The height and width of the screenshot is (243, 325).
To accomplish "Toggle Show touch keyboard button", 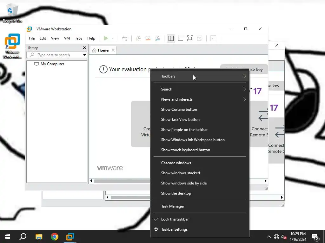I will [x=200, y=150].
